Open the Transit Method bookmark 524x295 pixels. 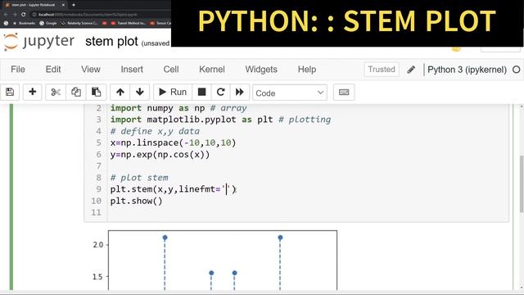(x=129, y=24)
